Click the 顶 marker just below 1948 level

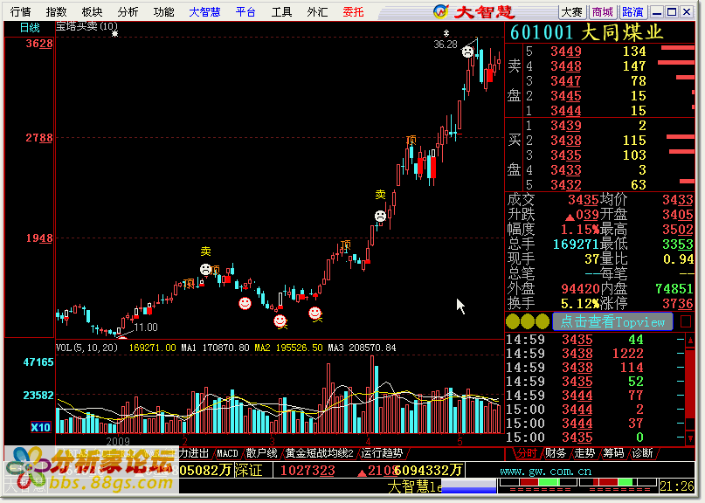345,245
